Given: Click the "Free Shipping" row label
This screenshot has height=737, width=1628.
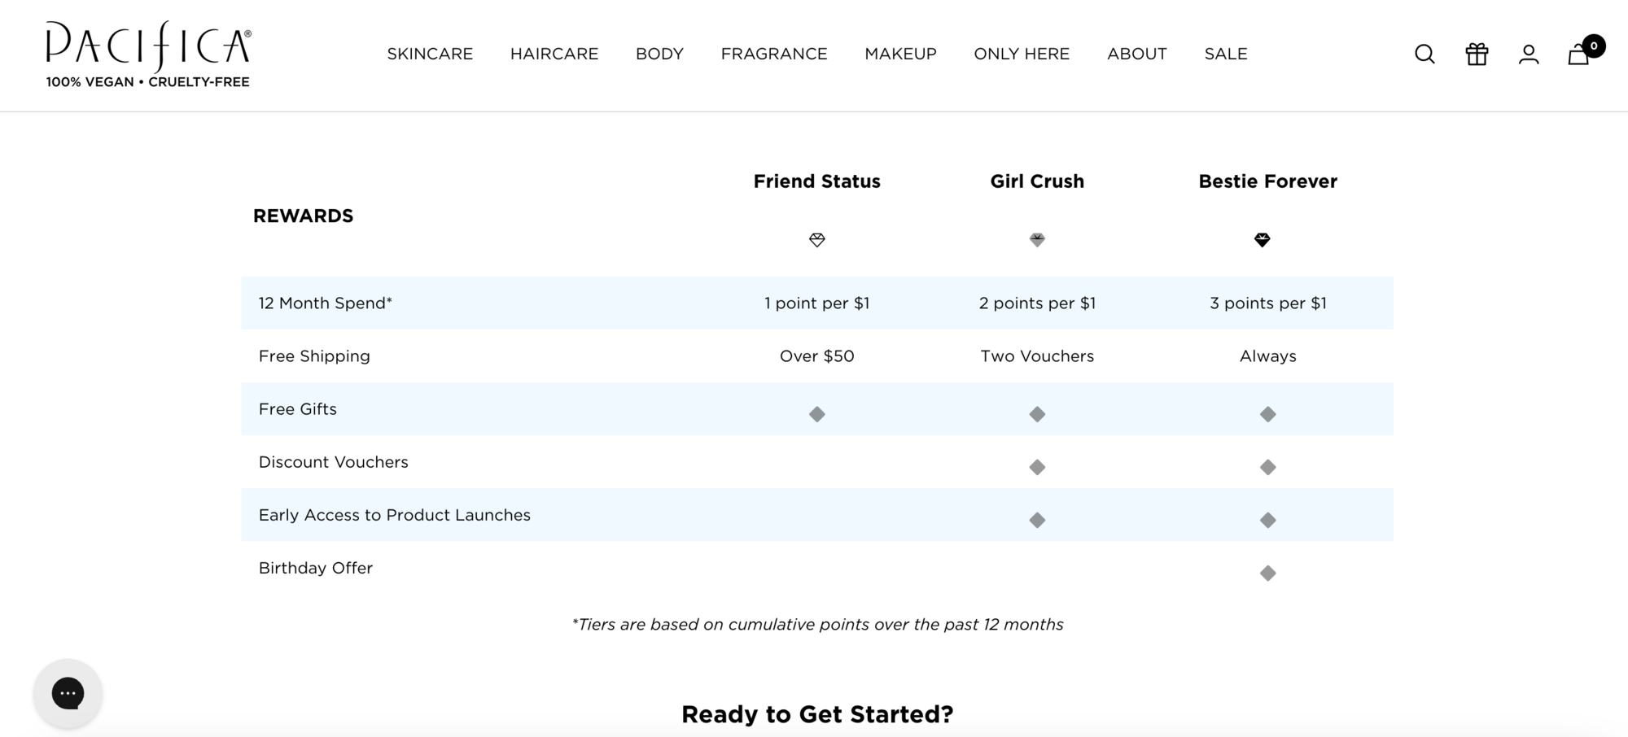Looking at the screenshot, I should pos(314,356).
